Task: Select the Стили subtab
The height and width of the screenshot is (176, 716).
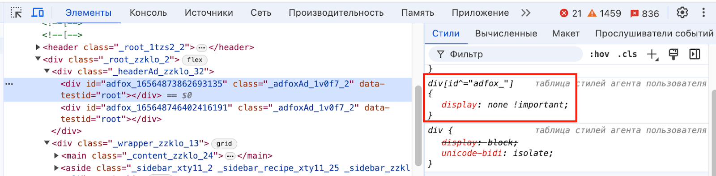Action: [x=446, y=34]
